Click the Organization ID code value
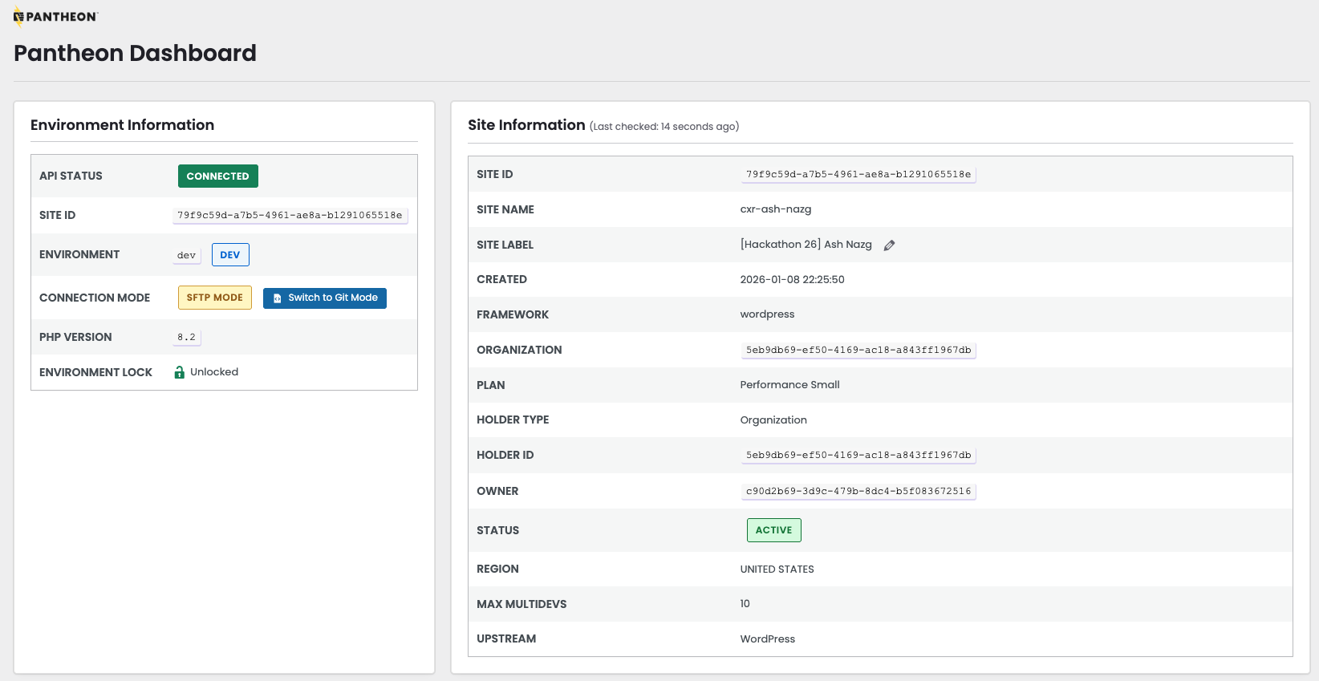 click(858, 350)
